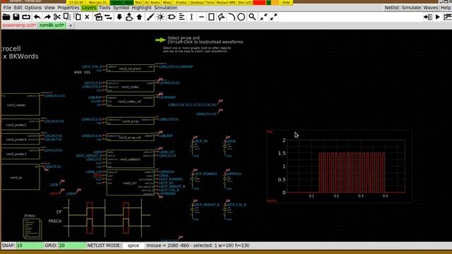The image size is (452, 254).
Task: Select the Insert rectangle tool
Action: click(x=211, y=17)
